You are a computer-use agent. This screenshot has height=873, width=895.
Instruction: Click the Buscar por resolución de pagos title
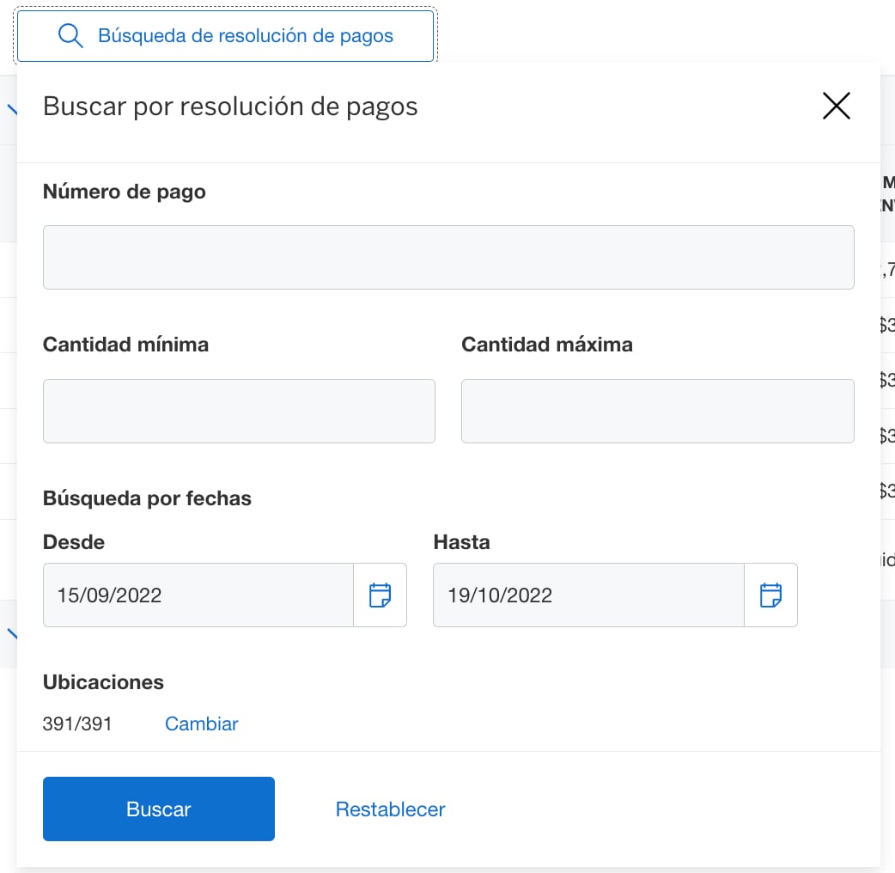(230, 106)
